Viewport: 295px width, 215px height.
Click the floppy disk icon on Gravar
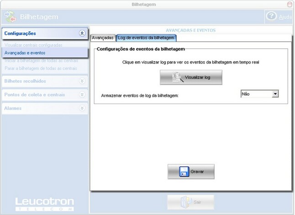184,172
